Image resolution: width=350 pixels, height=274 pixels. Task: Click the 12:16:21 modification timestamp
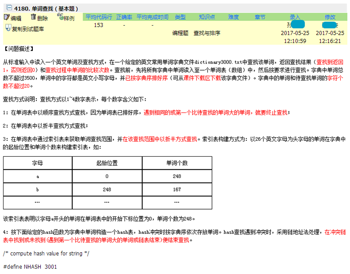click(x=330, y=41)
